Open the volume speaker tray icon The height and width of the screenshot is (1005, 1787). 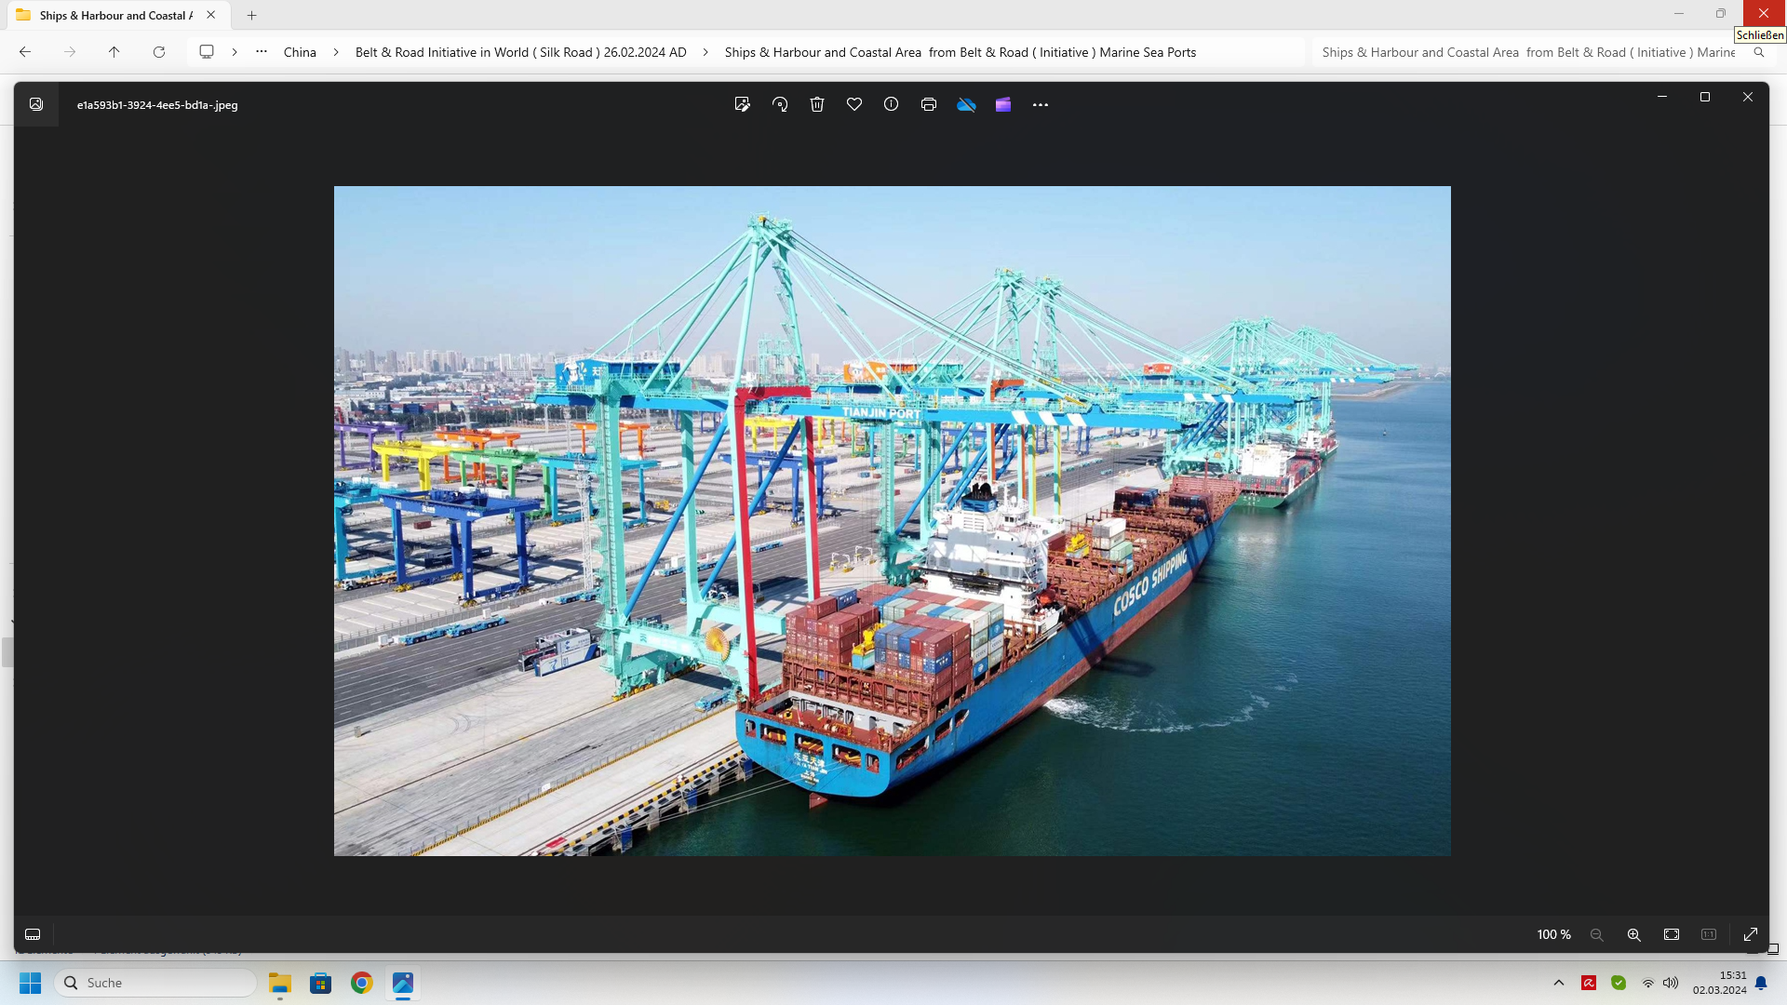pos(1671,983)
